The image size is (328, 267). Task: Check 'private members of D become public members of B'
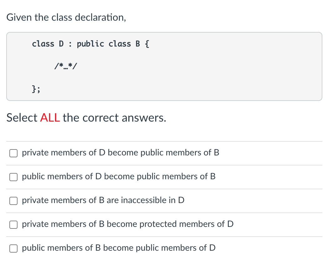point(13,153)
